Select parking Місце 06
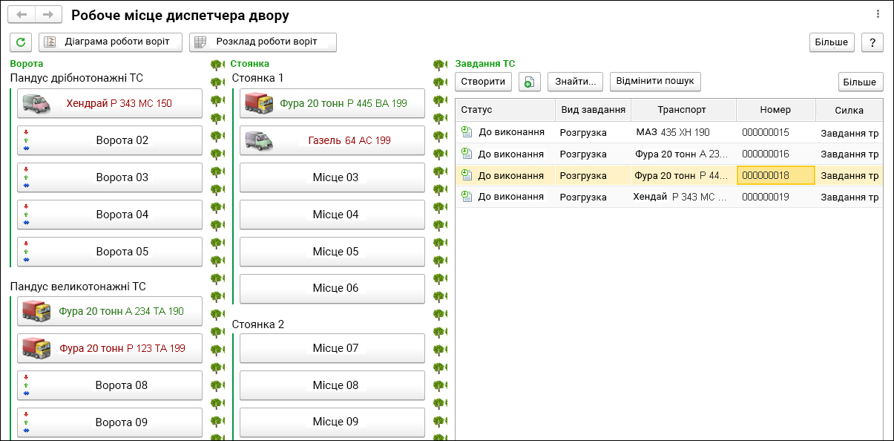 tap(332, 289)
